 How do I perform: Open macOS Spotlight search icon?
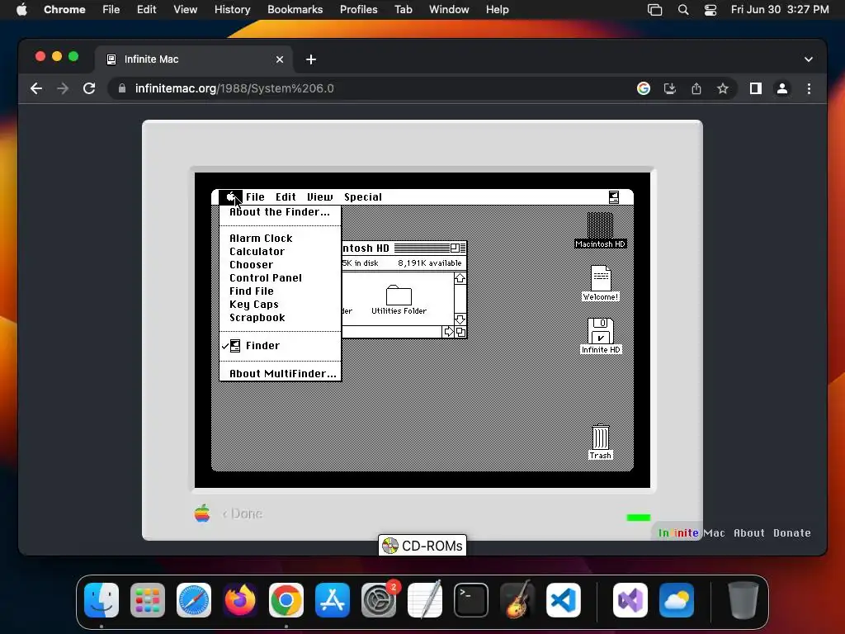coord(682,10)
